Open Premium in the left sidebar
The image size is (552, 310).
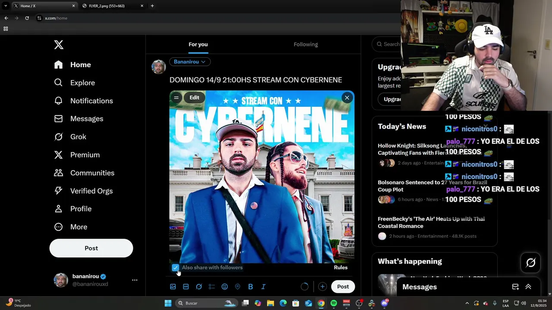coord(77,155)
